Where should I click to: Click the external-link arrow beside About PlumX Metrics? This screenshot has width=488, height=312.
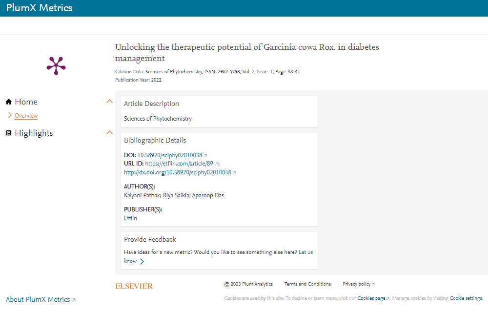(x=73, y=300)
